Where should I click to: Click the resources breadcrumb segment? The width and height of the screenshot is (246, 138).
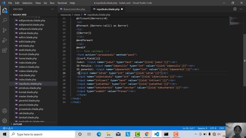tap(66, 15)
